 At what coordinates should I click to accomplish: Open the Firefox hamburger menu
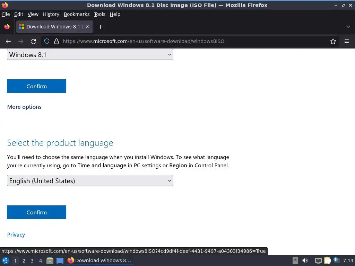tap(347, 42)
